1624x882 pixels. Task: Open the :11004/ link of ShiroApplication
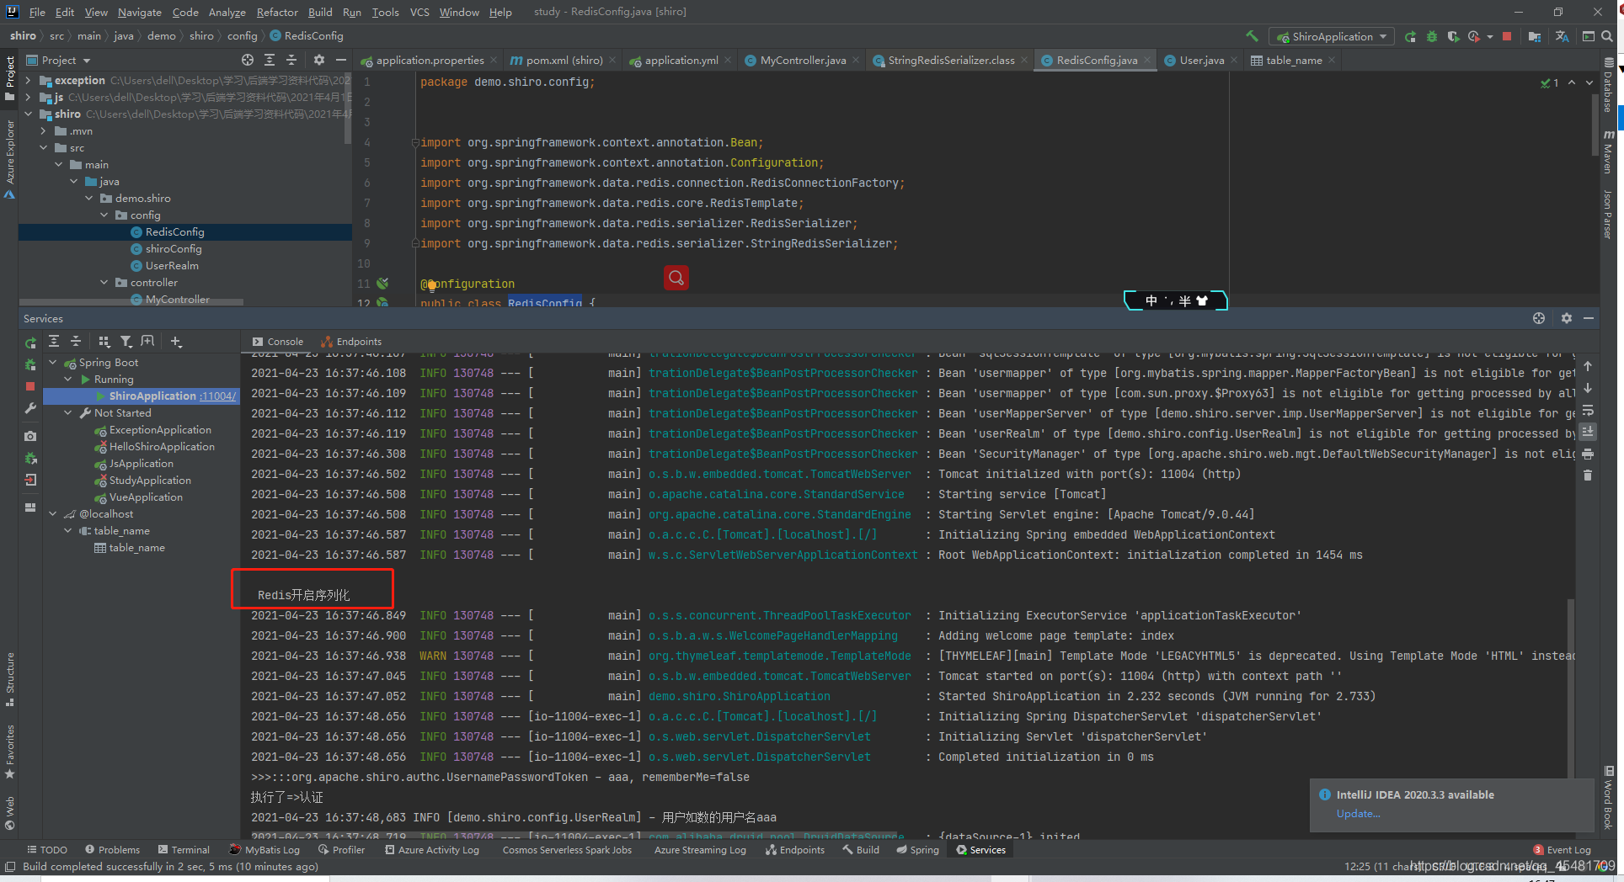[x=218, y=396]
